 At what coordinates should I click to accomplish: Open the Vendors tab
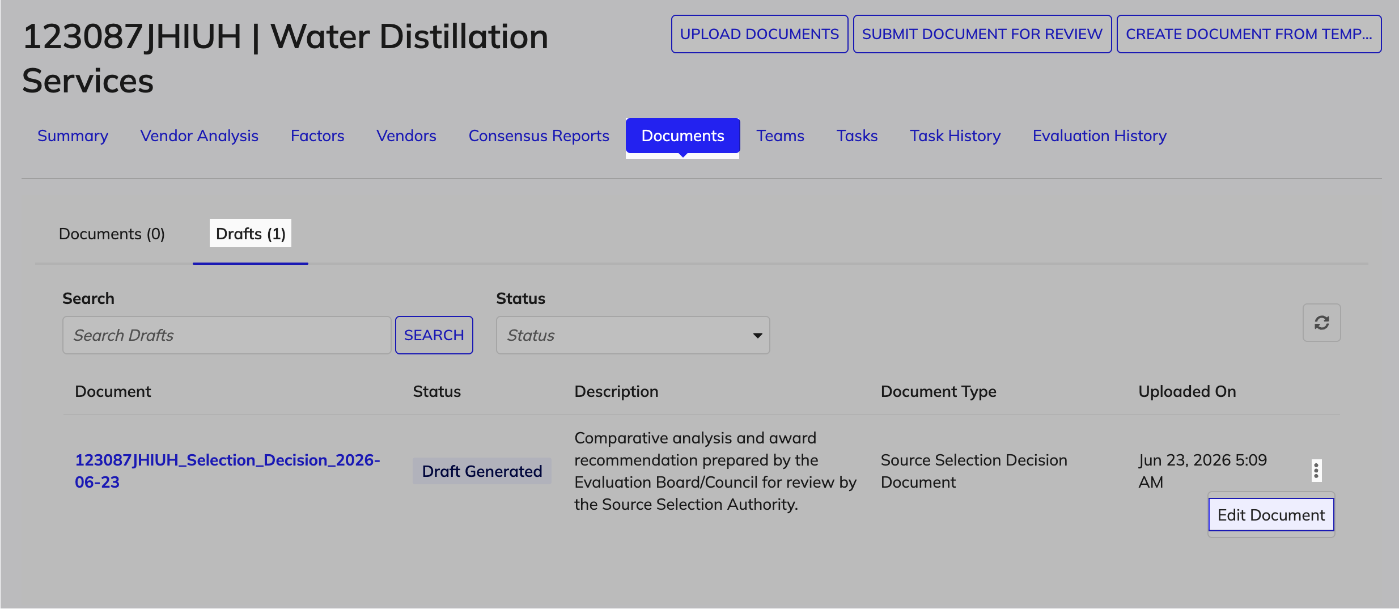406,136
